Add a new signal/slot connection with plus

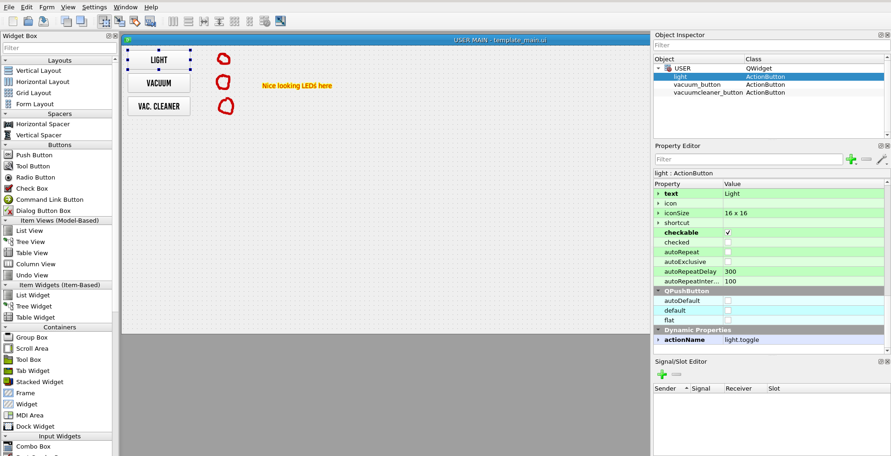(x=662, y=374)
